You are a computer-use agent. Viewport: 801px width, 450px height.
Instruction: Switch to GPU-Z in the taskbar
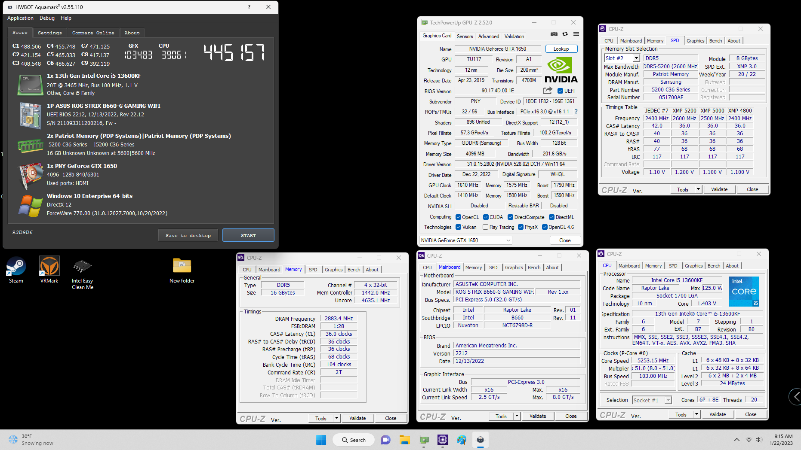point(424,440)
